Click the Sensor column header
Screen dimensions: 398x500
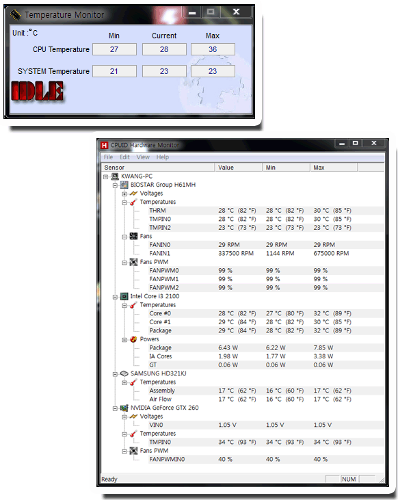point(158,168)
